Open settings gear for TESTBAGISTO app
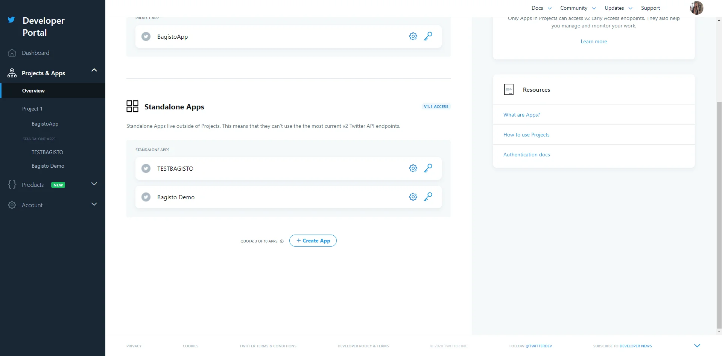This screenshot has height=356, width=722. pos(413,168)
